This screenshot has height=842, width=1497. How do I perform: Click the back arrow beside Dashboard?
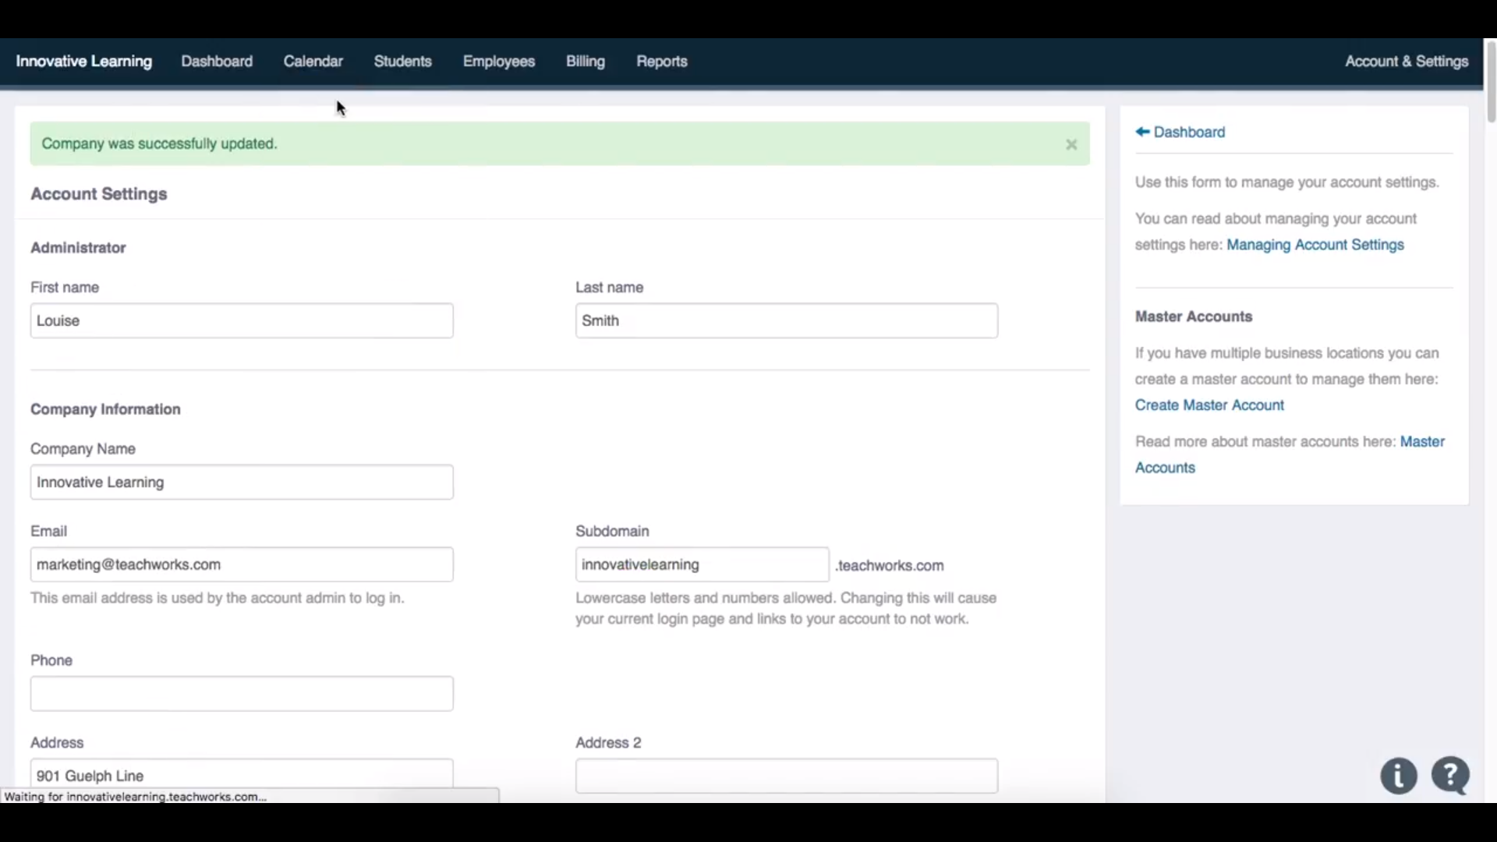click(x=1142, y=132)
